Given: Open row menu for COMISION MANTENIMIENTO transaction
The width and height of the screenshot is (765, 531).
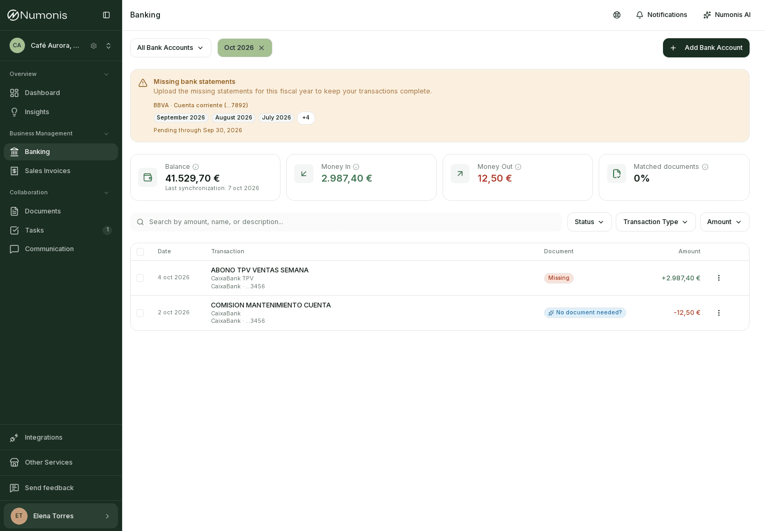Looking at the screenshot, I should [719, 313].
